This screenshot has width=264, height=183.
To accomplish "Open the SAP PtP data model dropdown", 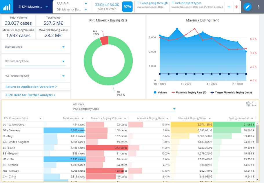I will tap(86, 4).
